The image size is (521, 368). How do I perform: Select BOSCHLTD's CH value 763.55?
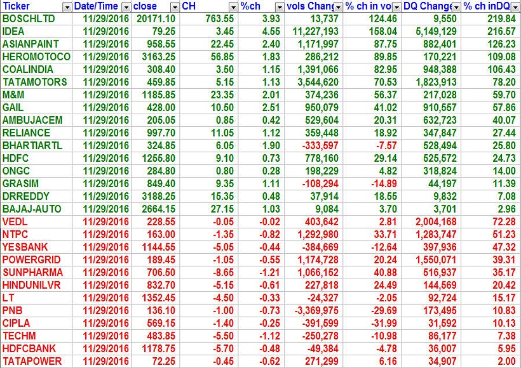click(x=218, y=19)
